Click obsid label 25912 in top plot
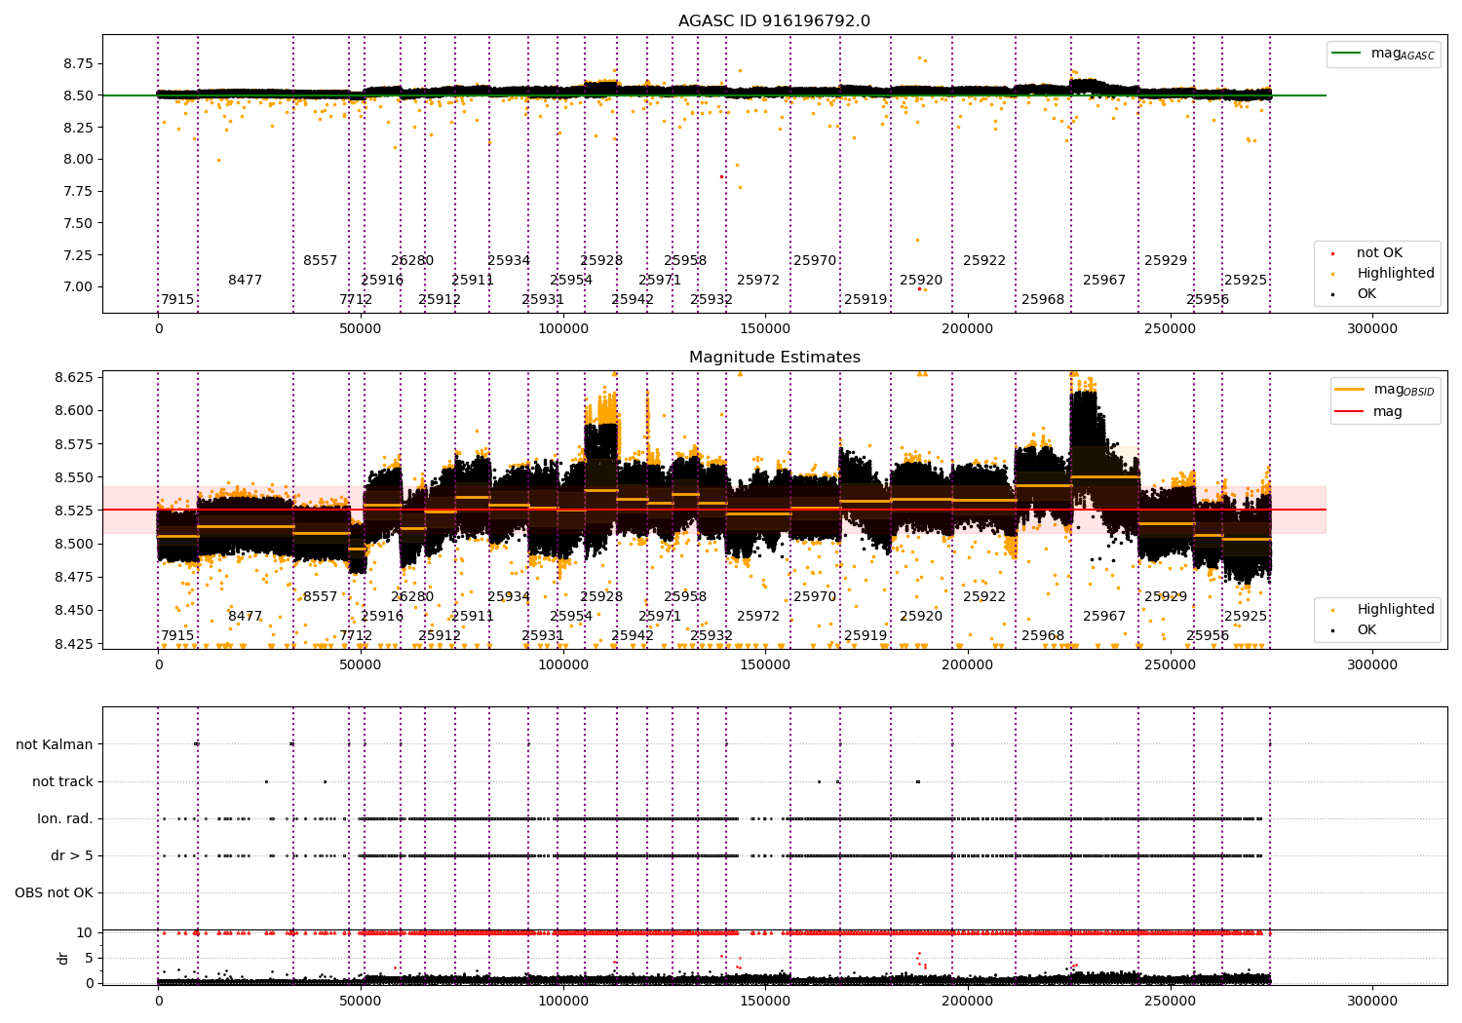1462x1023 pixels. (x=440, y=299)
